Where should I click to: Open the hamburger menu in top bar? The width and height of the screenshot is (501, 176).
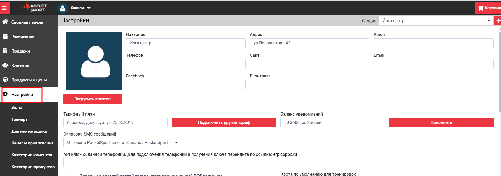tap(4, 8)
